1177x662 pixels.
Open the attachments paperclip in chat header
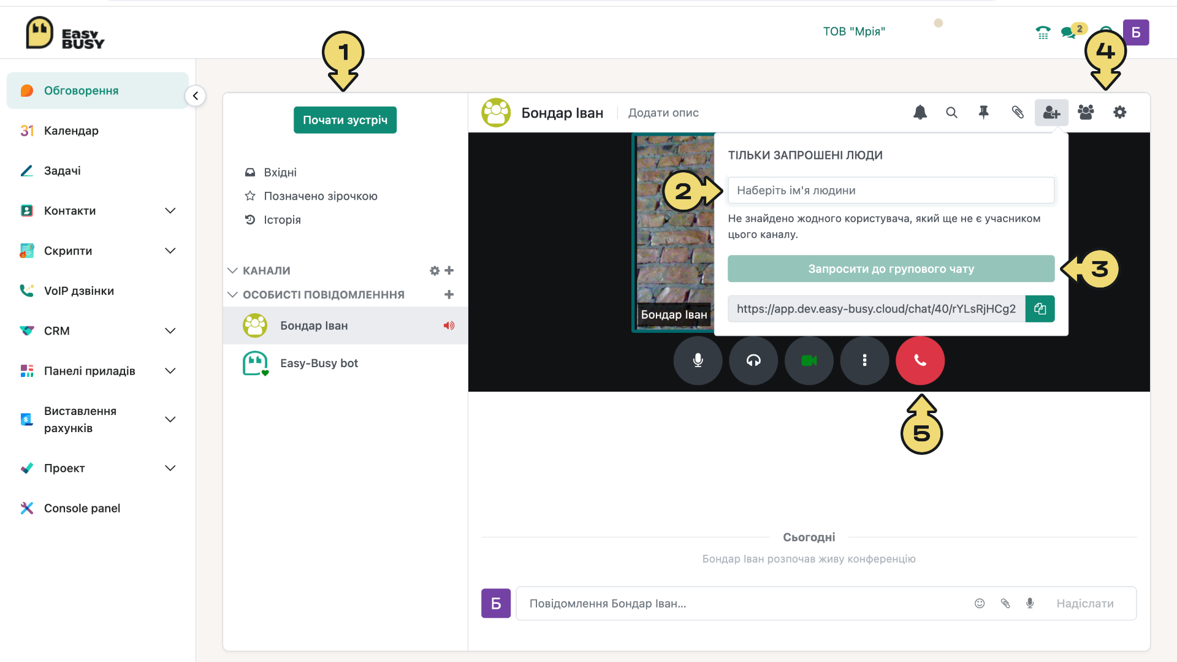click(x=1018, y=112)
